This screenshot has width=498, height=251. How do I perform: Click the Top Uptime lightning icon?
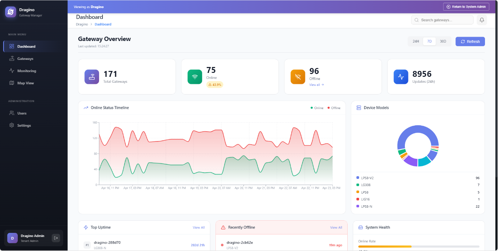click(86, 227)
